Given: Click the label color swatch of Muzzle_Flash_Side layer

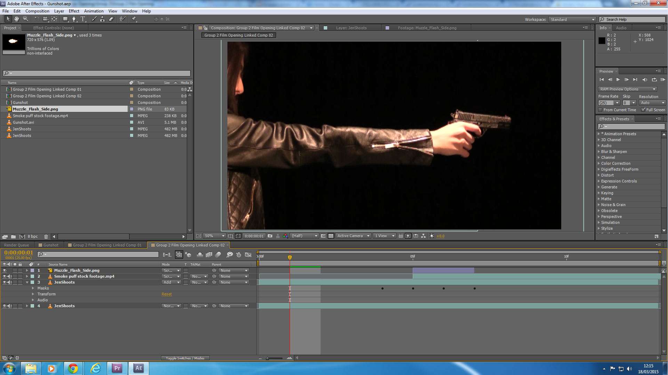Looking at the screenshot, I should pyautogui.click(x=32, y=270).
